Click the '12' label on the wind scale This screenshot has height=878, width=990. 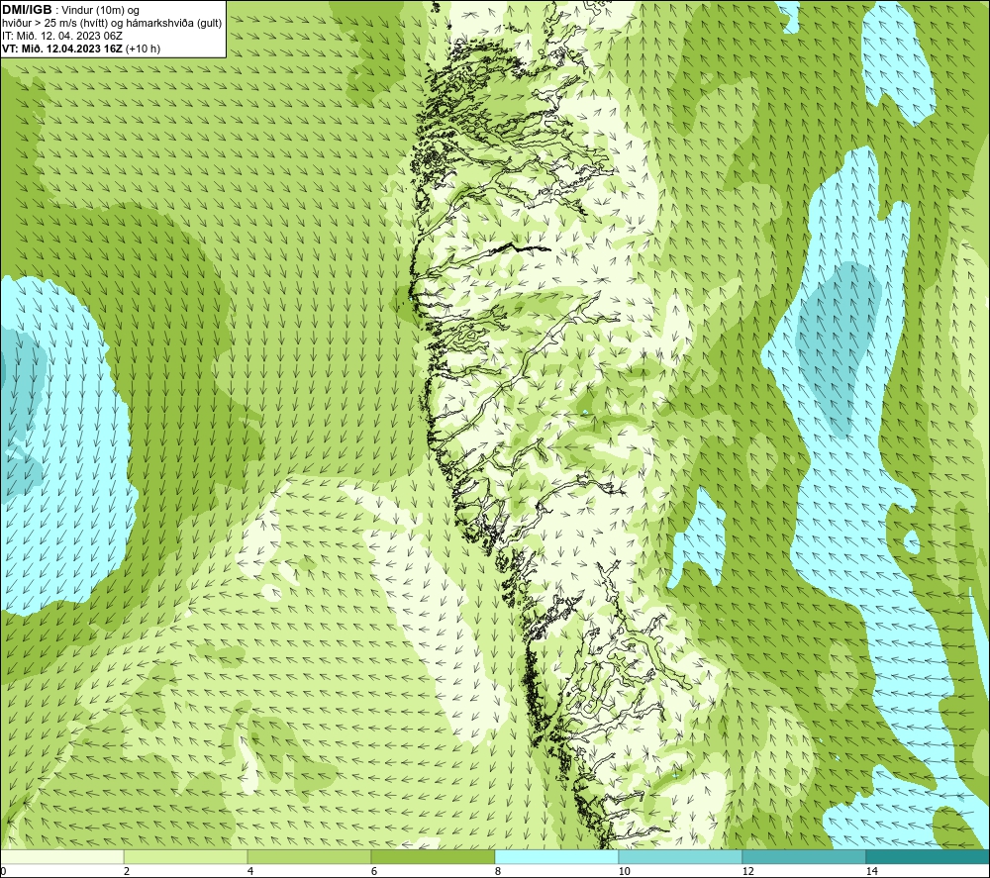[747, 871]
